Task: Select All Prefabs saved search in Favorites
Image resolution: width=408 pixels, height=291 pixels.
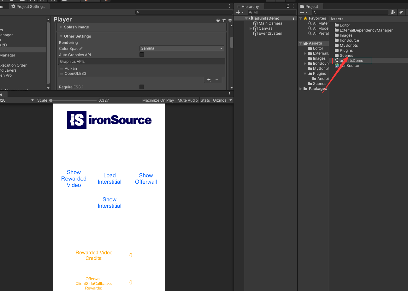Action: tap(318, 33)
